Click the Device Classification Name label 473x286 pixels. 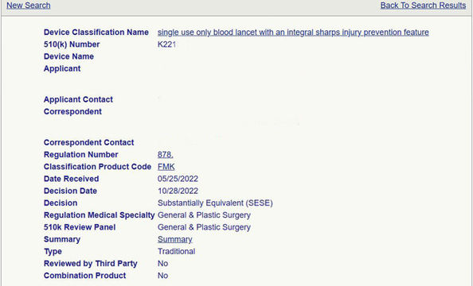coord(96,33)
